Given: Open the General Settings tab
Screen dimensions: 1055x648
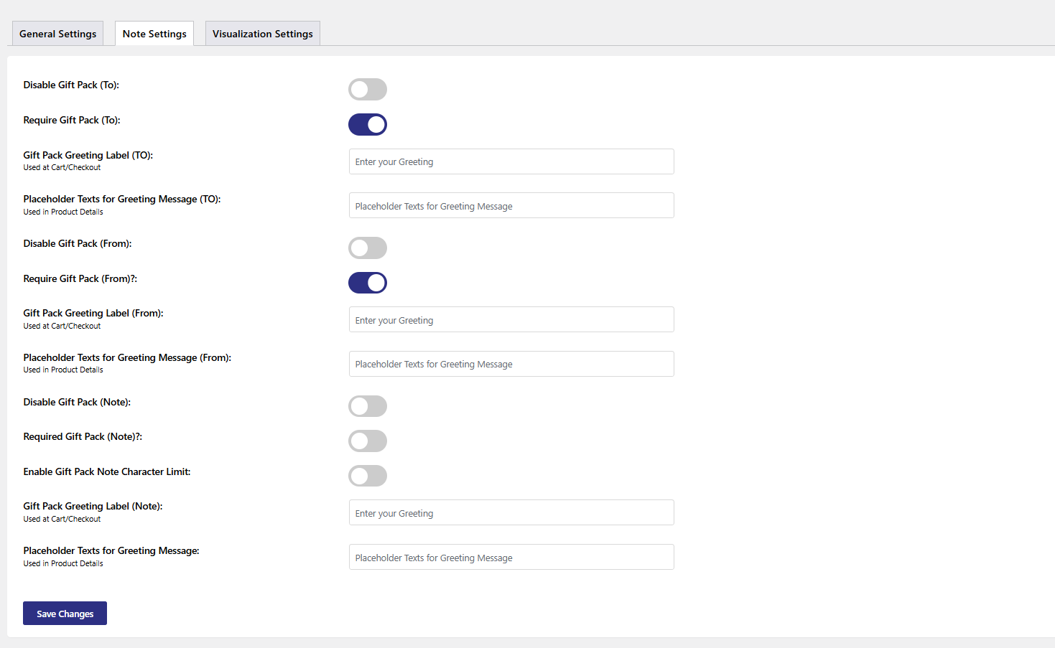Looking at the screenshot, I should coord(58,34).
